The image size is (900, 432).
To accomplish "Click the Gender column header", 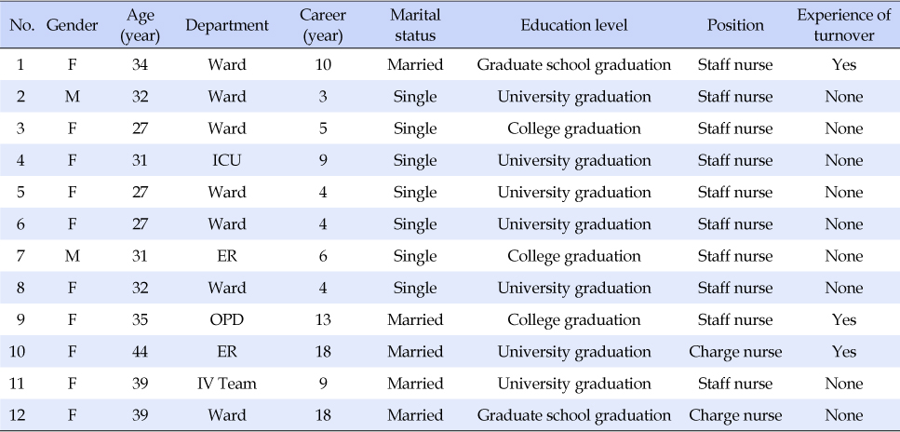I will 73,25.
